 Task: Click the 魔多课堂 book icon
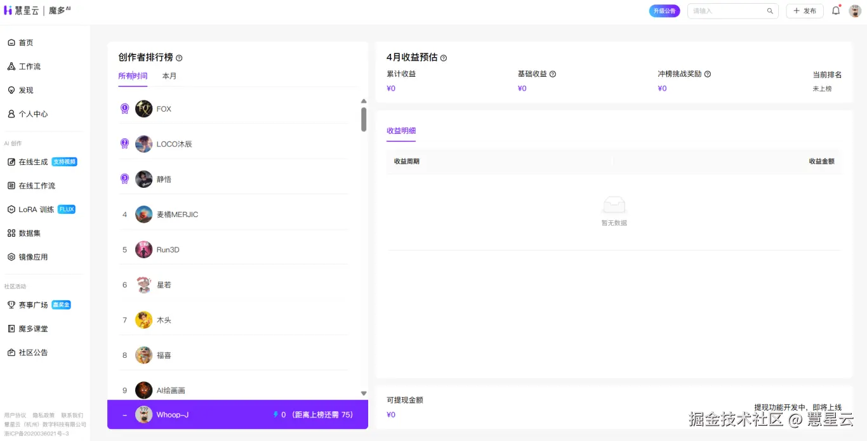11,329
